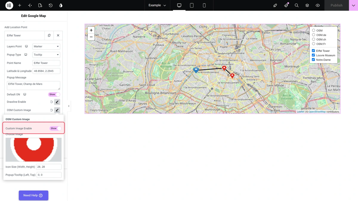This screenshot has height=201, width=358.
Task: Click the Edit Google Map panel title
Action: tap(33, 16)
